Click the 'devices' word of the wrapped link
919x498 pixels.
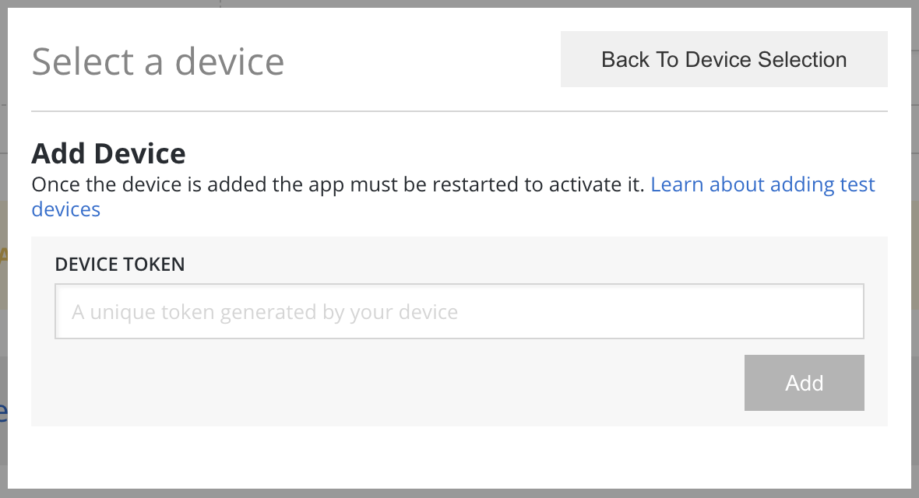tap(66, 209)
